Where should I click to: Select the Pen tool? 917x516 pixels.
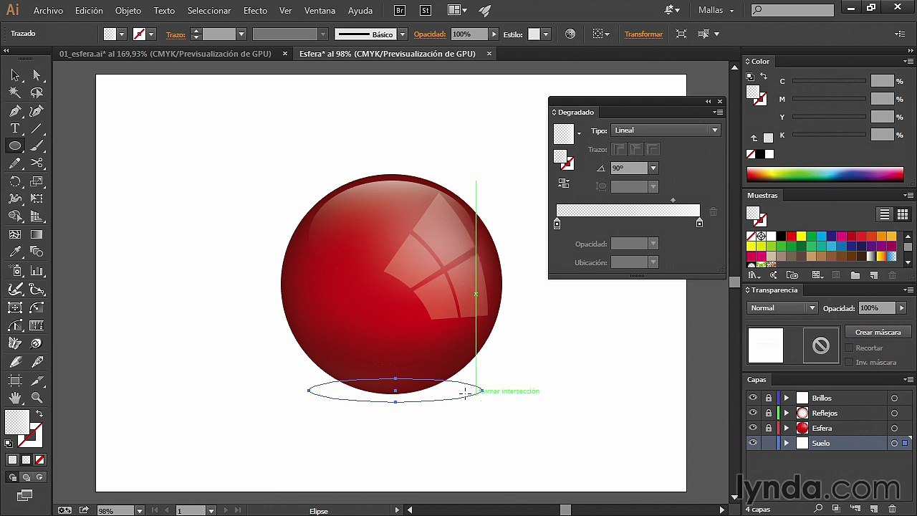(x=15, y=111)
